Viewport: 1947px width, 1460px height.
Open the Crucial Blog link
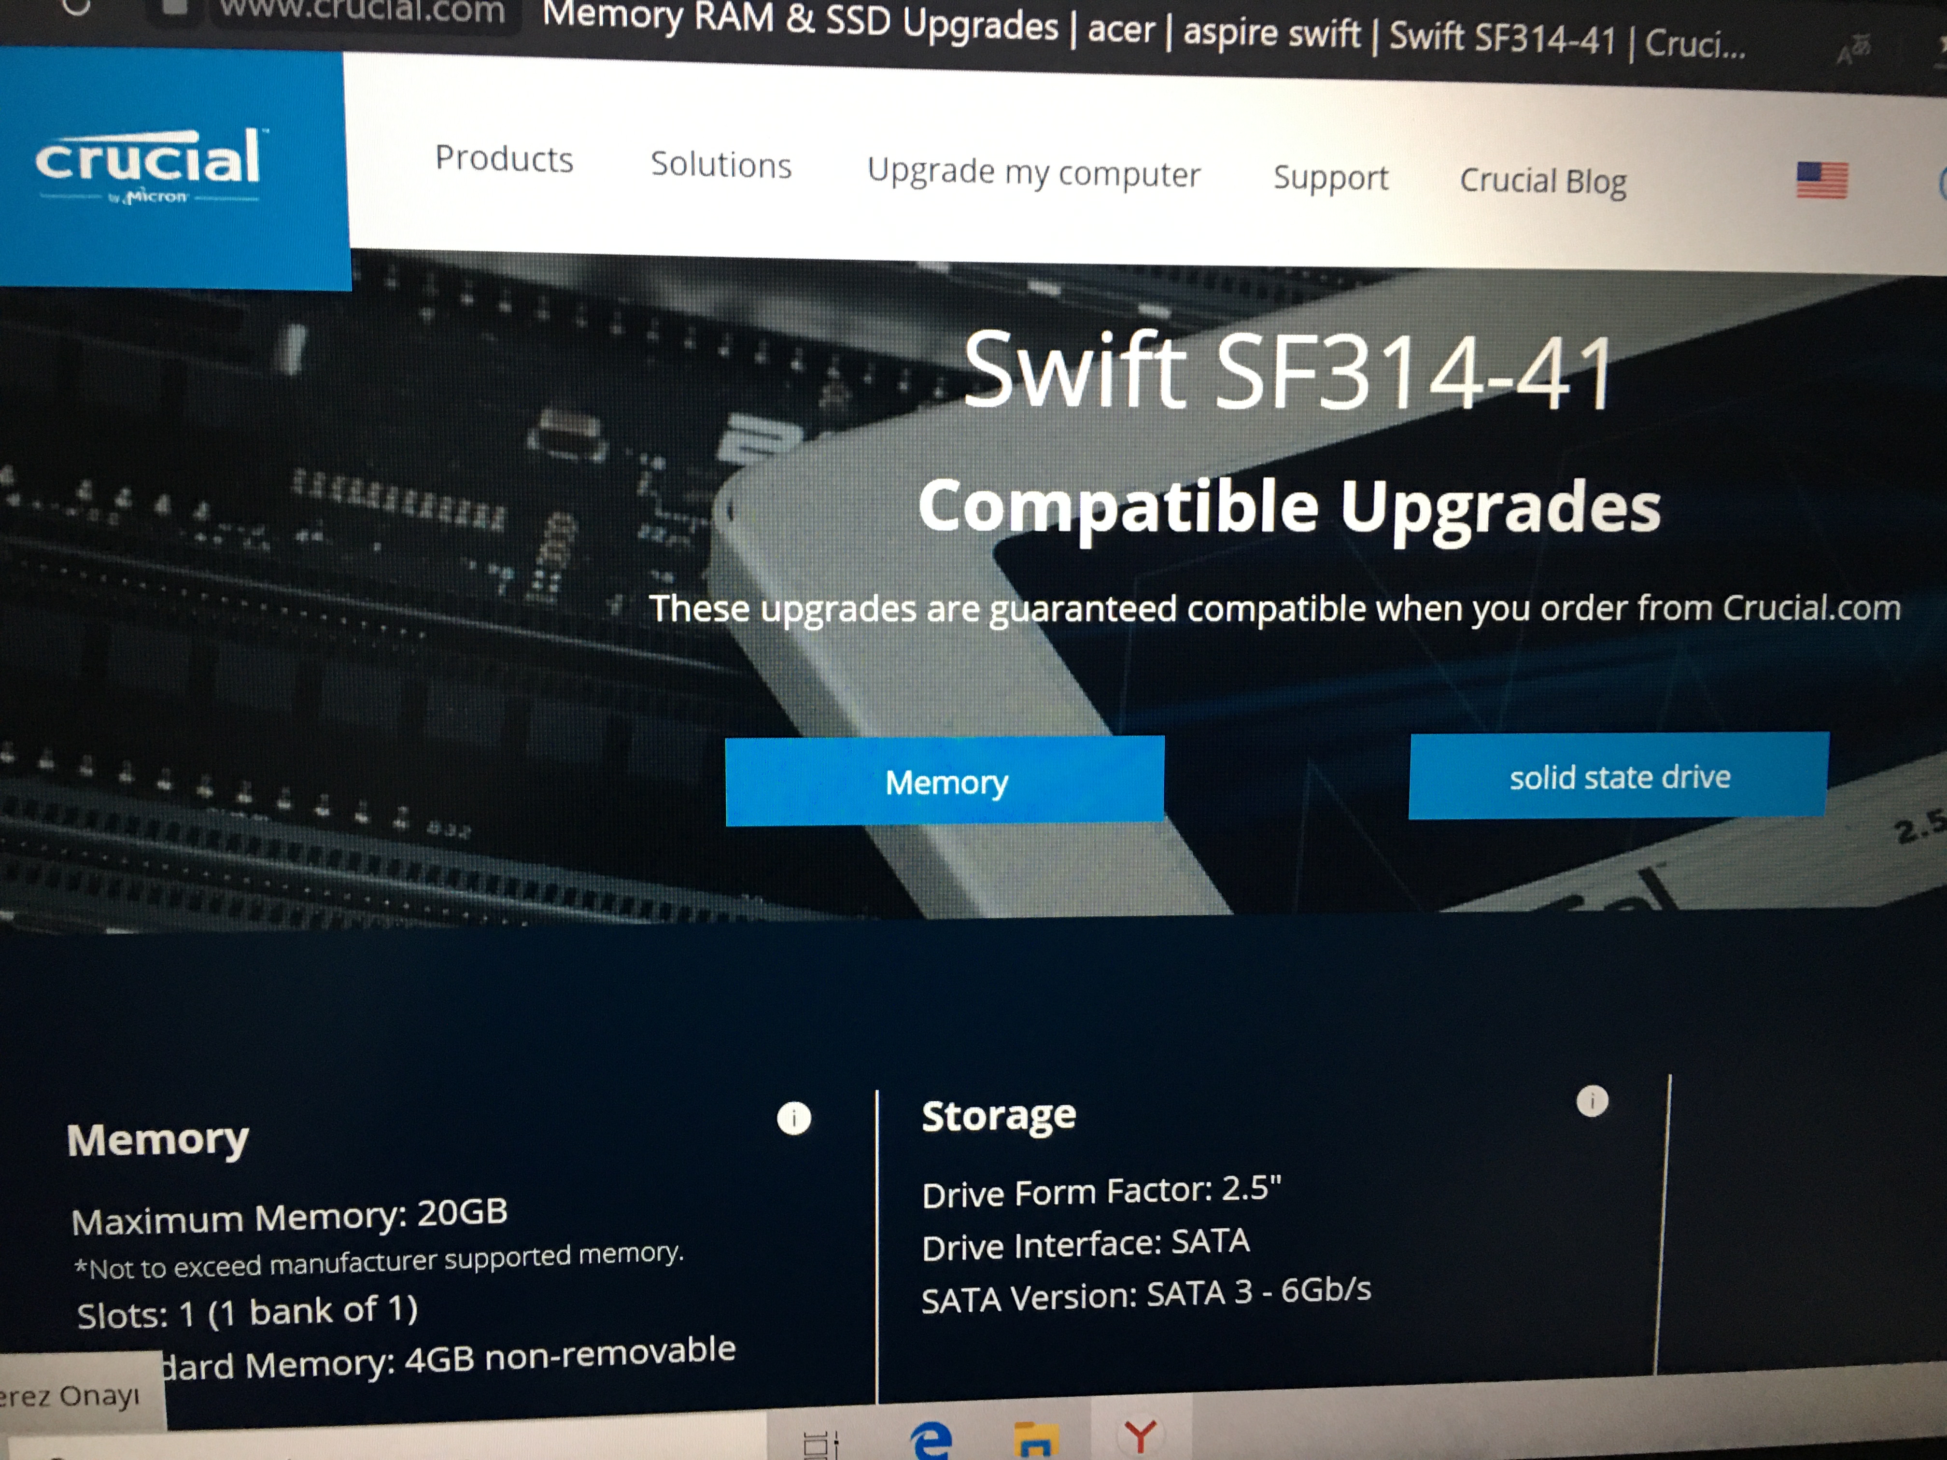coord(1543,181)
